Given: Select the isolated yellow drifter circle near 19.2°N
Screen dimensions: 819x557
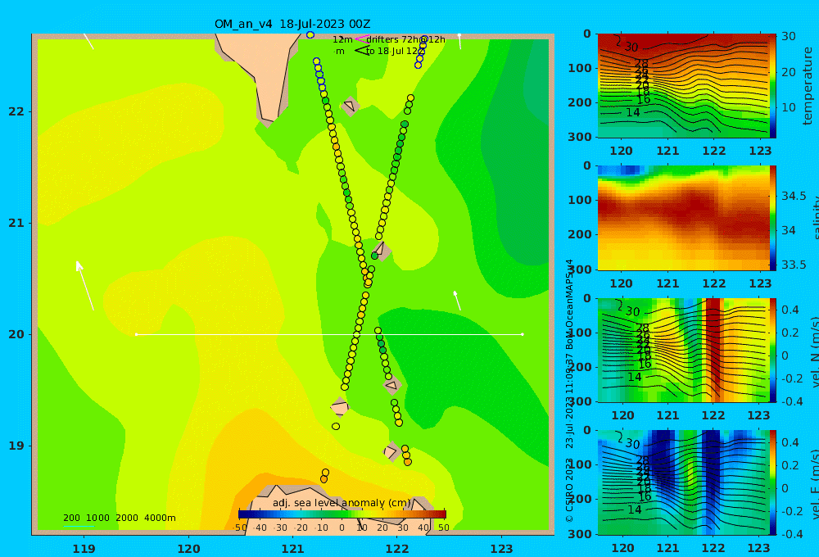Looking at the screenshot, I should click(336, 427).
